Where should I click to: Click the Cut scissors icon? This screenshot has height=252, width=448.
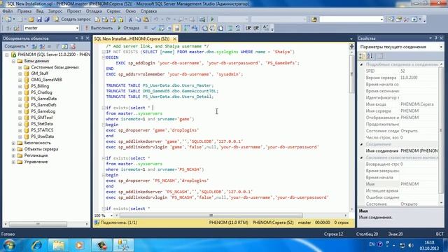(130, 20)
